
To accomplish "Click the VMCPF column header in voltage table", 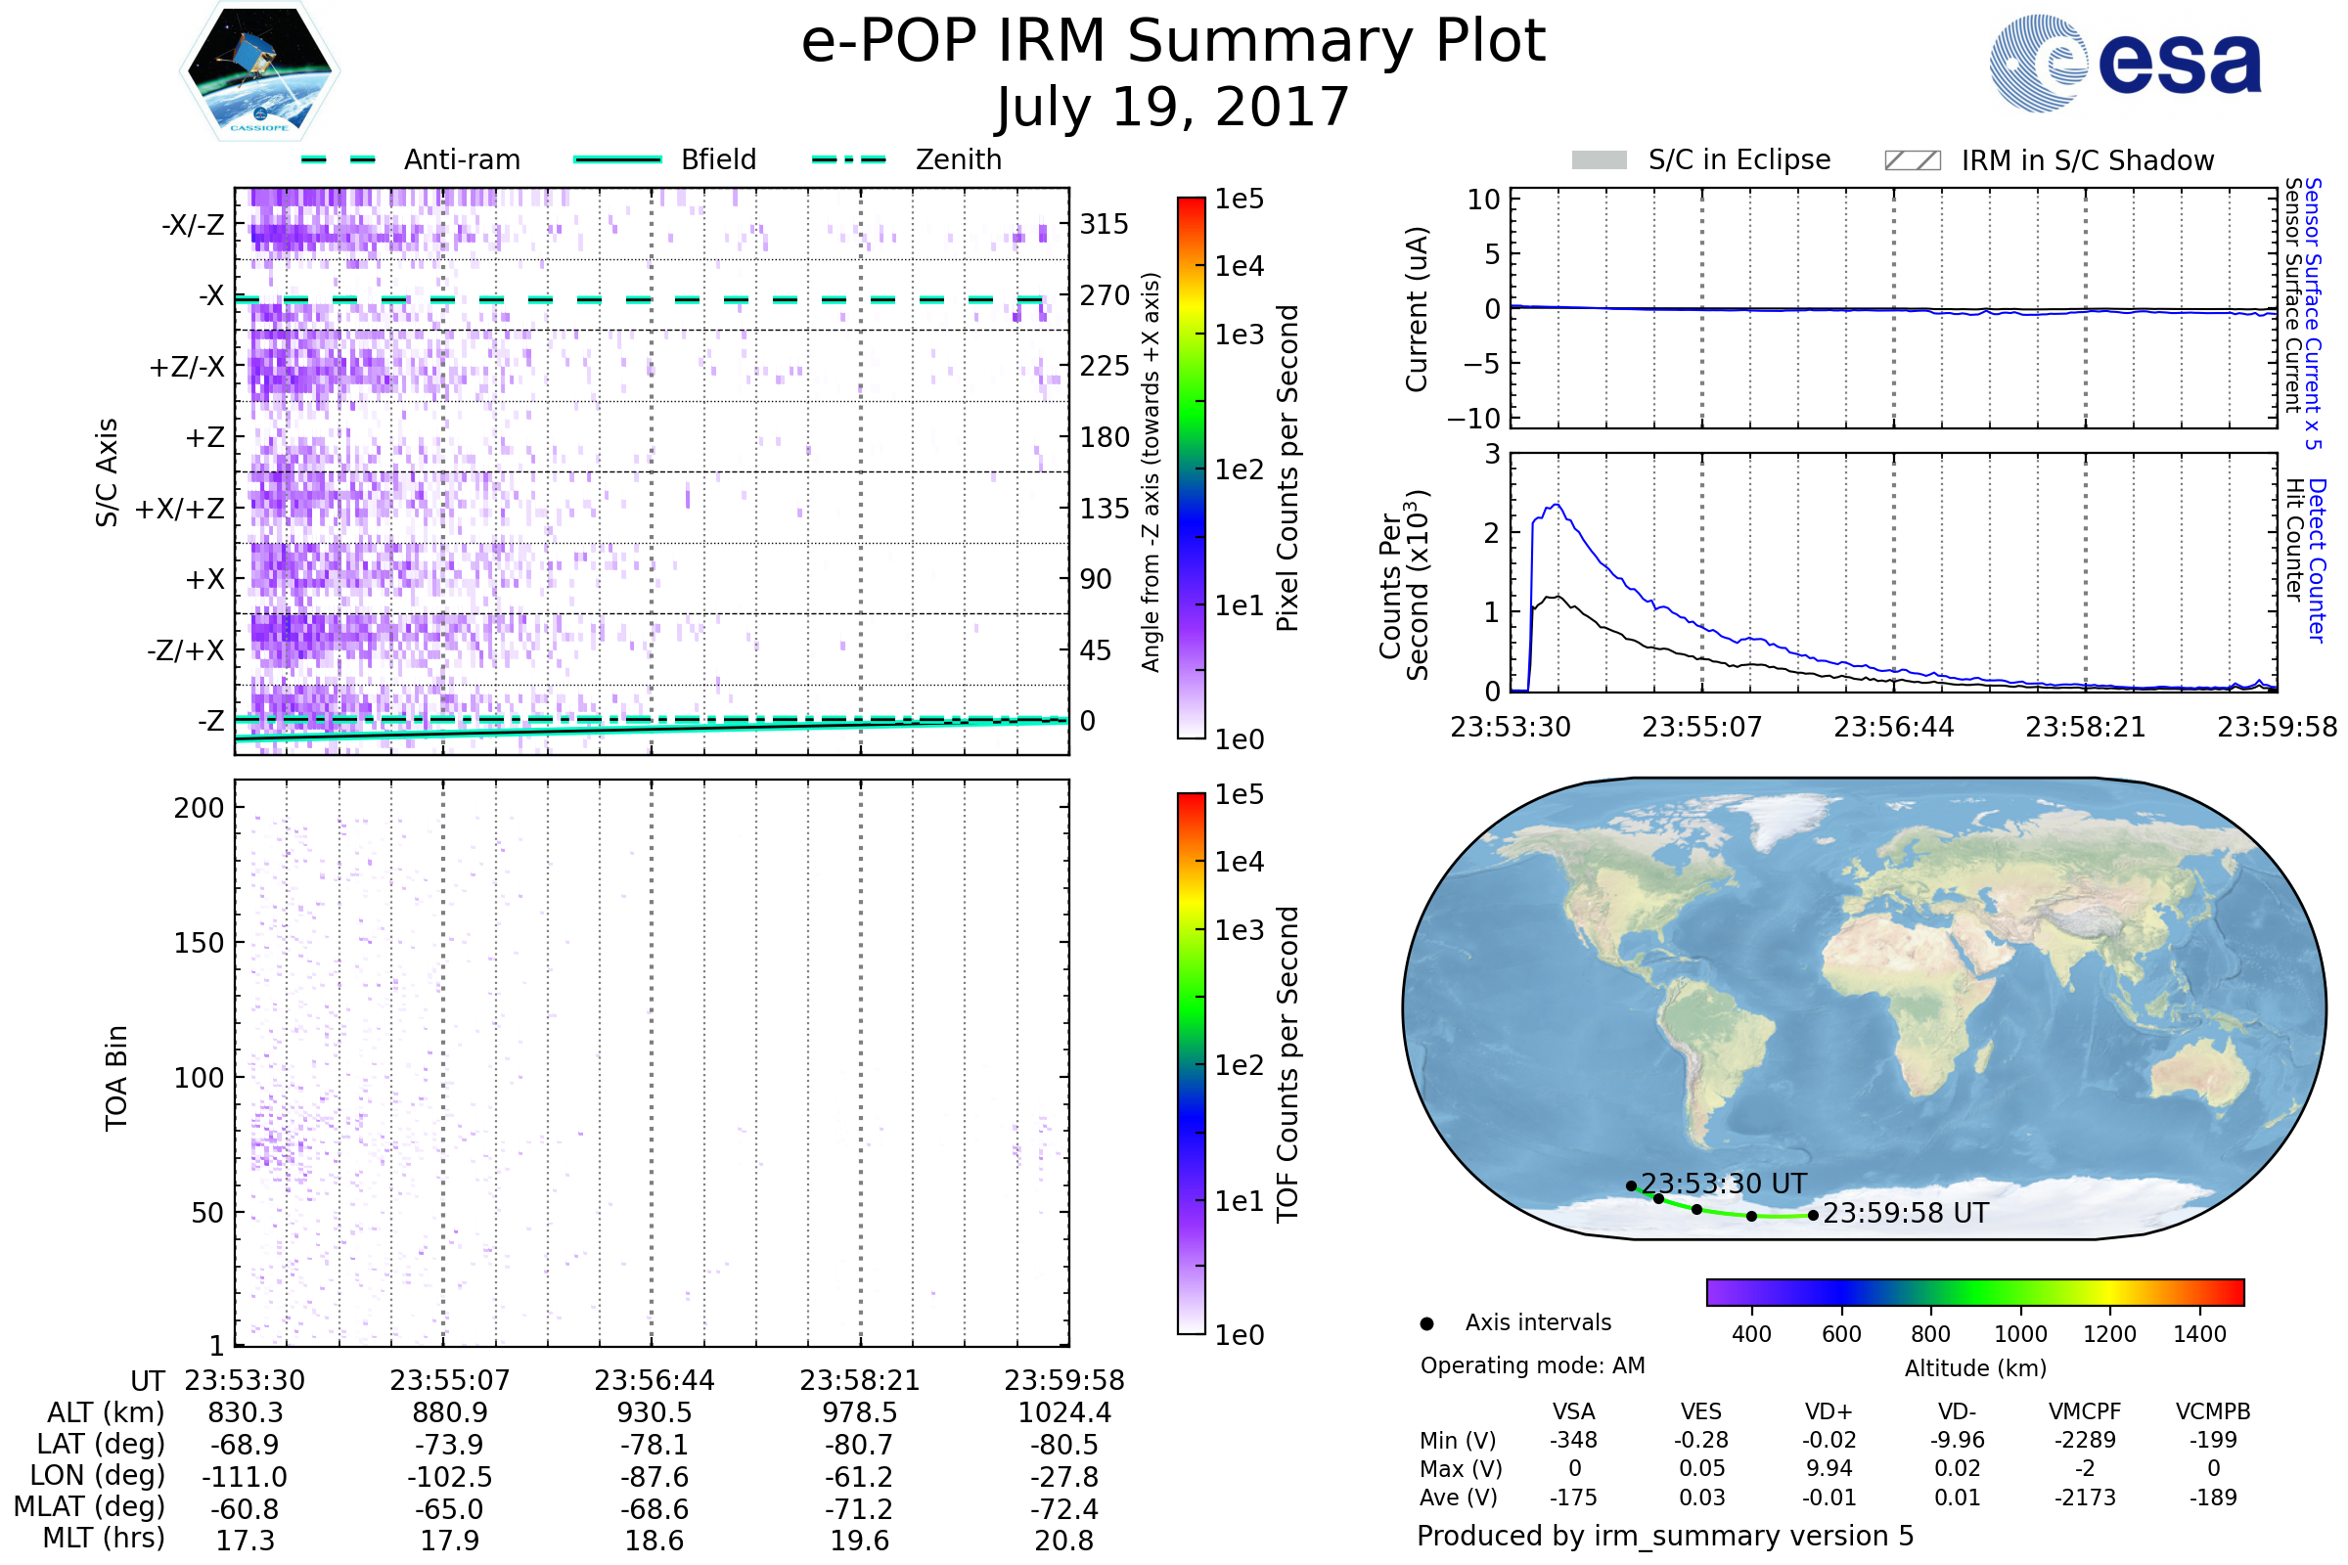I will pyautogui.click(x=2085, y=1412).
